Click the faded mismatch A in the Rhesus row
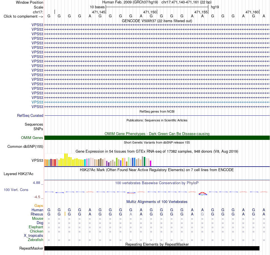Viewport: 270px width, 255px height. 131,214
